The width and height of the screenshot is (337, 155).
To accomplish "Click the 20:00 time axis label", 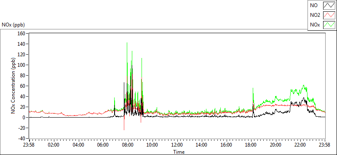I will pos(276,144).
